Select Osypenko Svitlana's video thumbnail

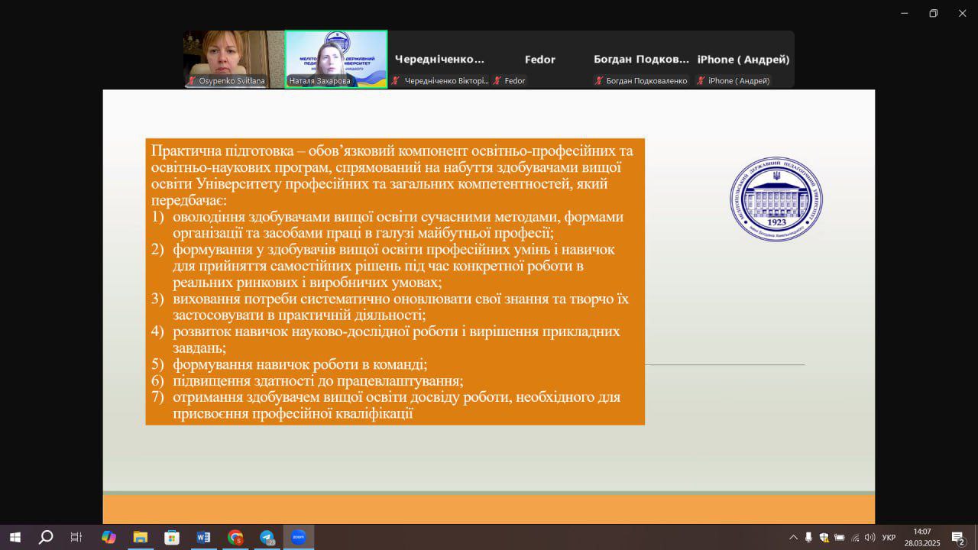point(233,59)
